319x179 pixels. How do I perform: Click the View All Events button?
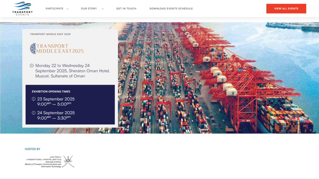(286, 8)
